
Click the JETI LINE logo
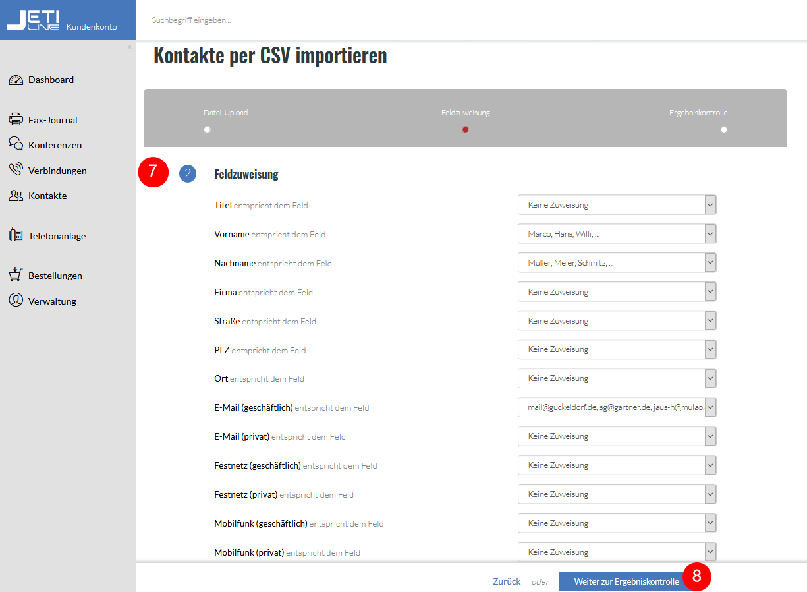pyautogui.click(x=33, y=20)
